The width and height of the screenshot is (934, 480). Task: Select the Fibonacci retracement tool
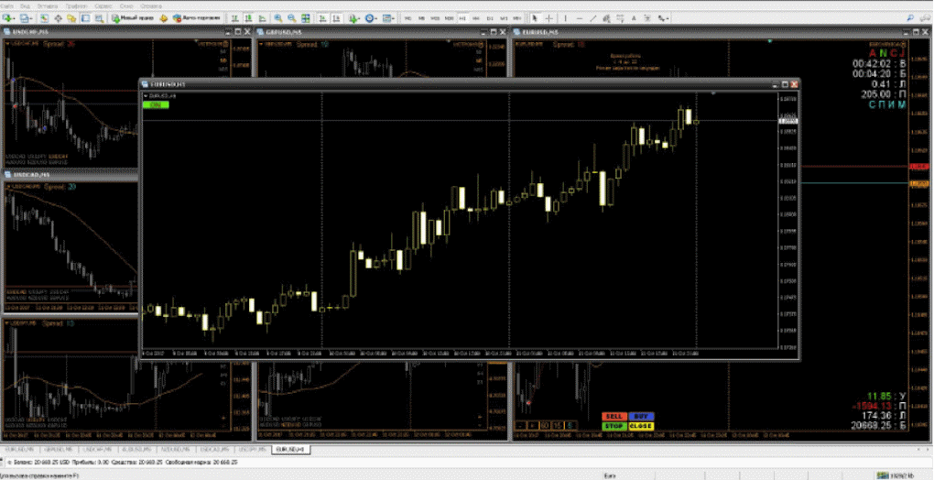point(620,18)
